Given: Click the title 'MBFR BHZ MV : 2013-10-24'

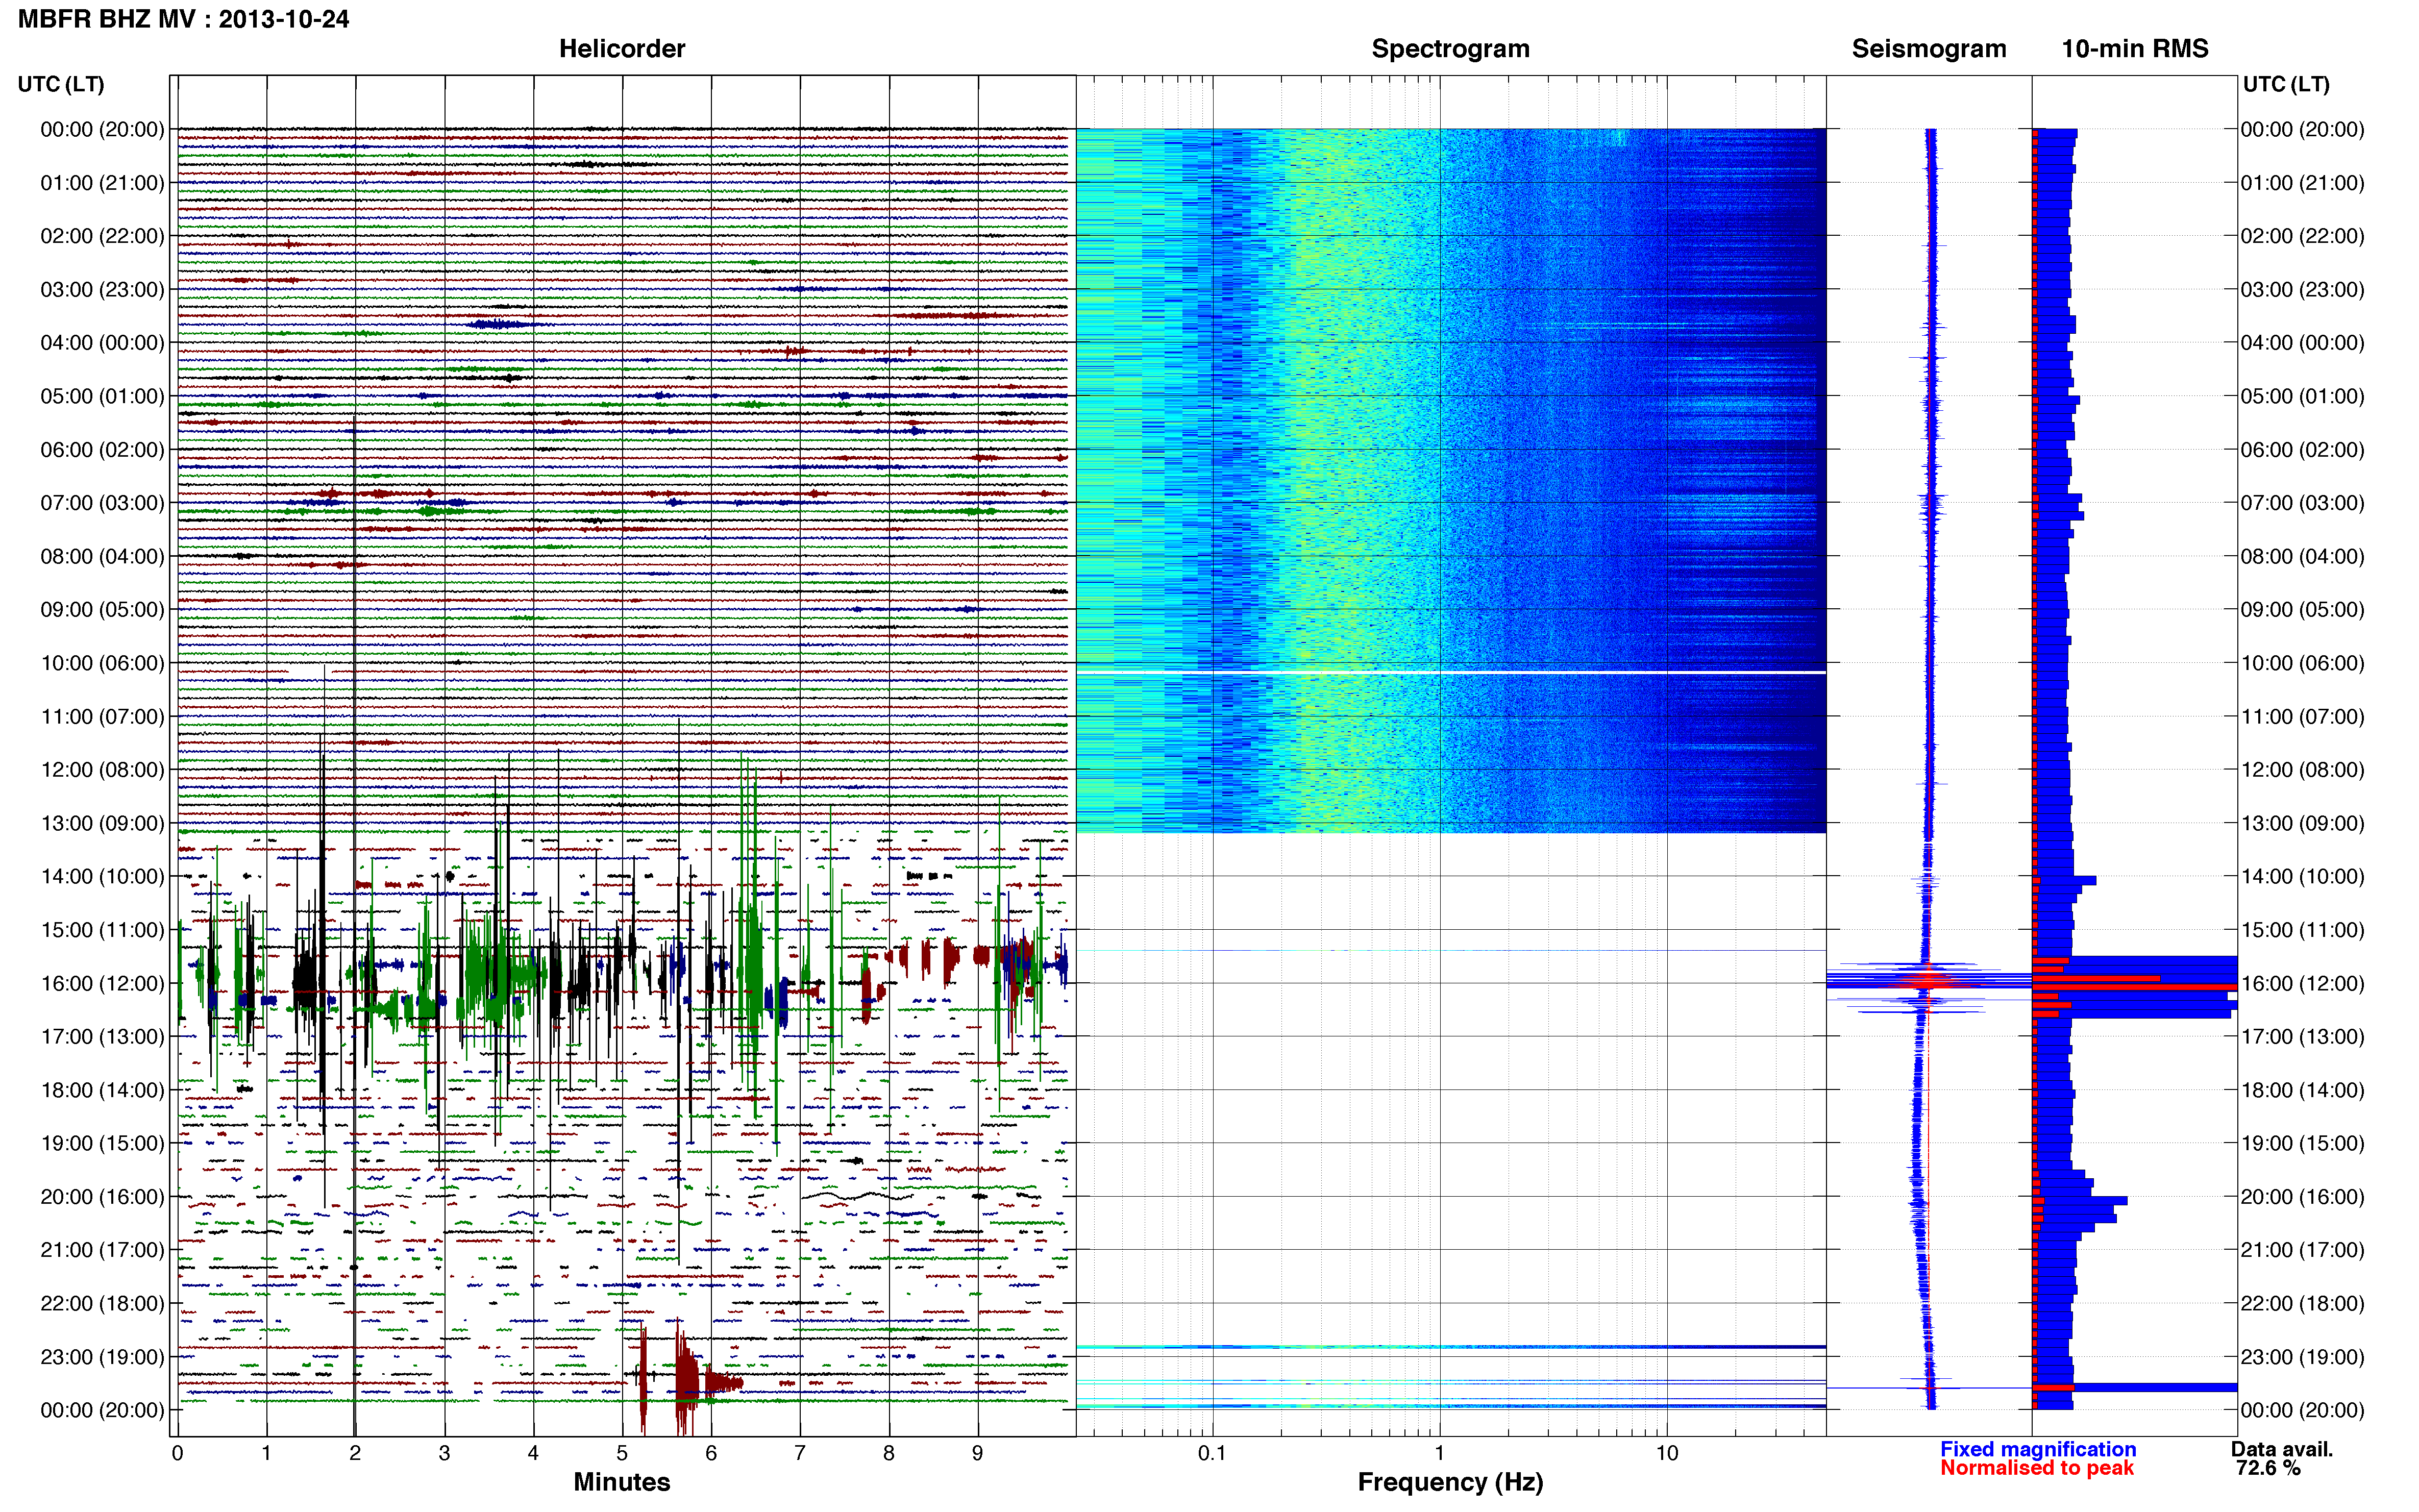Looking at the screenshot, I should (184, 19).
